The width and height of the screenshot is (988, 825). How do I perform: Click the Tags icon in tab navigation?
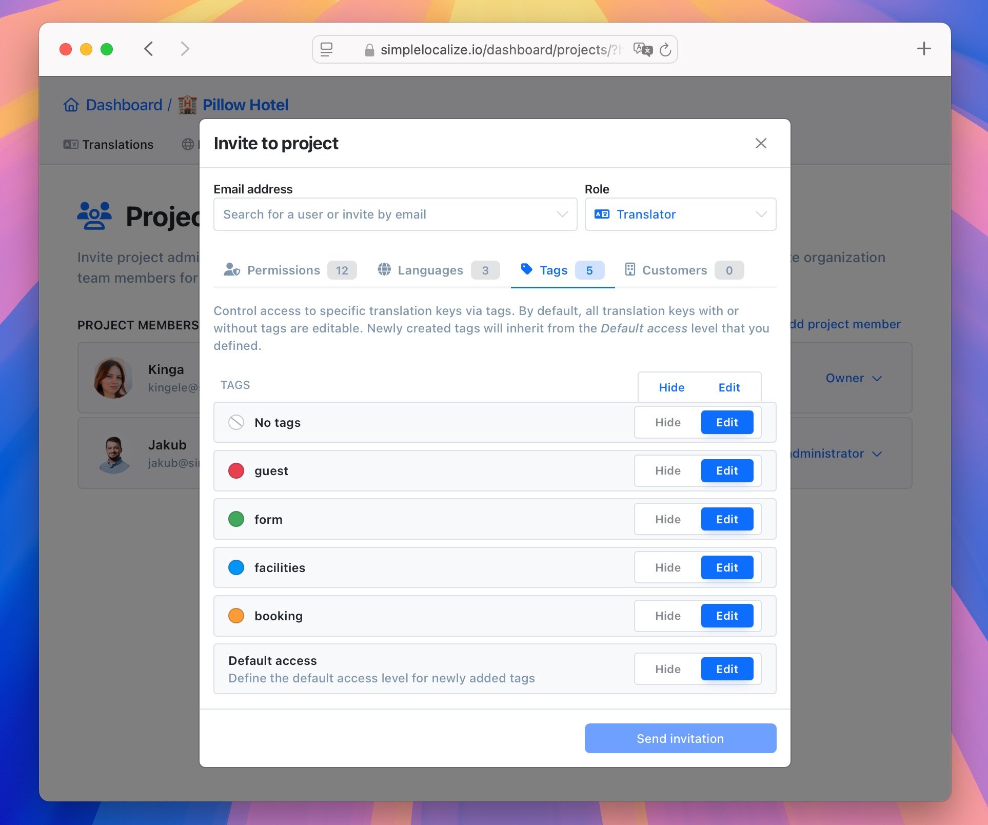(526, 269)
